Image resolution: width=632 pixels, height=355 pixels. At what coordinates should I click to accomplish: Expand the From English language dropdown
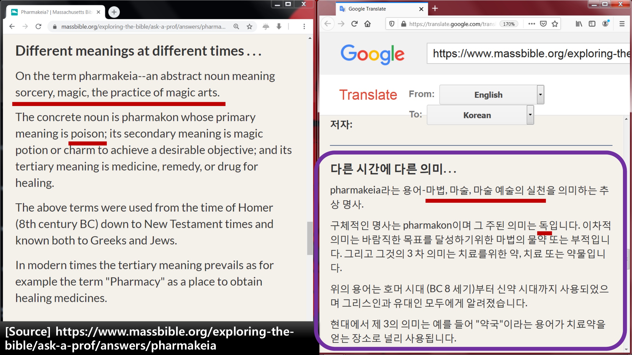[x=540, y=95]
